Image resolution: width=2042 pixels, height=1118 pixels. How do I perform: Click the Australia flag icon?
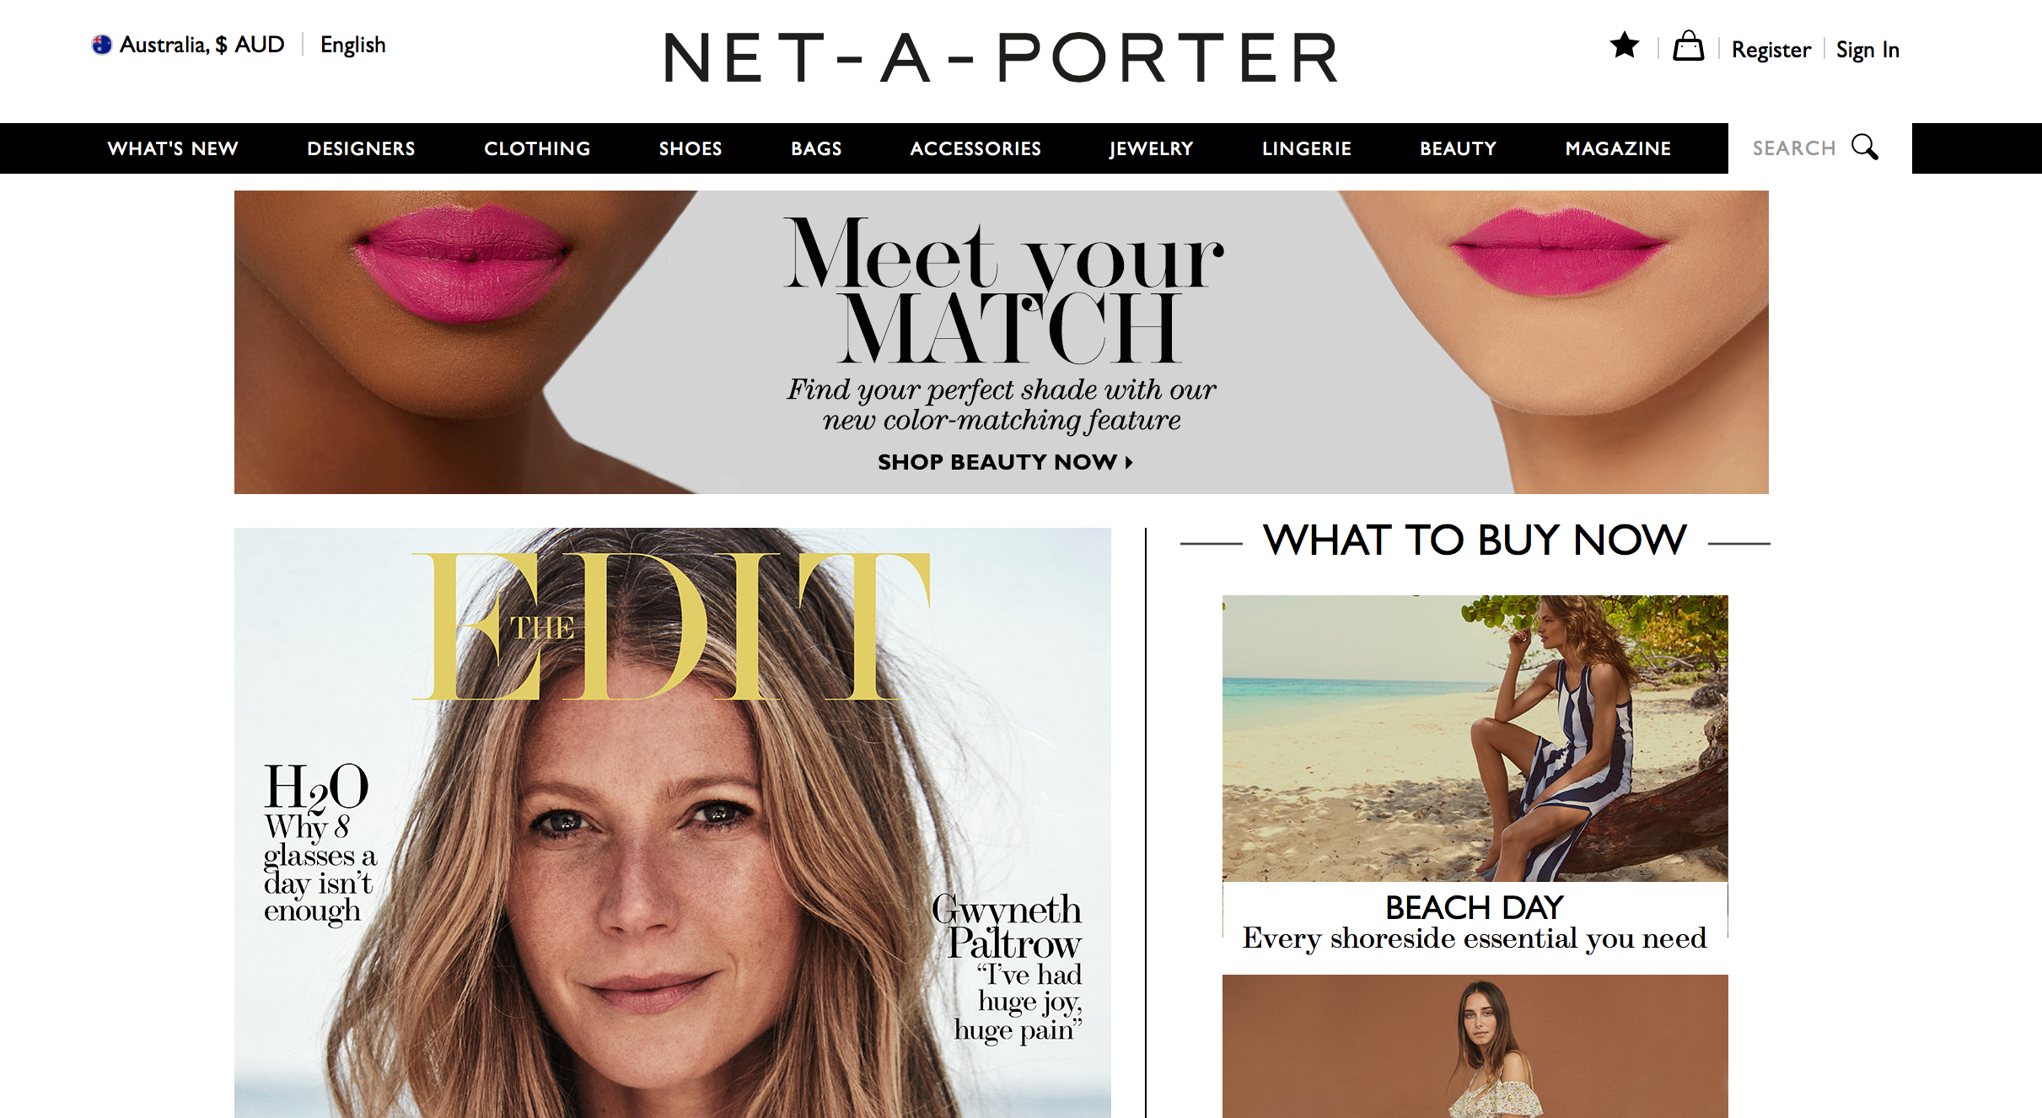pos(101,45)
